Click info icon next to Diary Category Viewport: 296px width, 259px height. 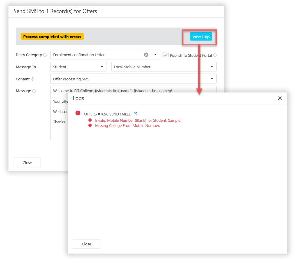click(45, 55)
